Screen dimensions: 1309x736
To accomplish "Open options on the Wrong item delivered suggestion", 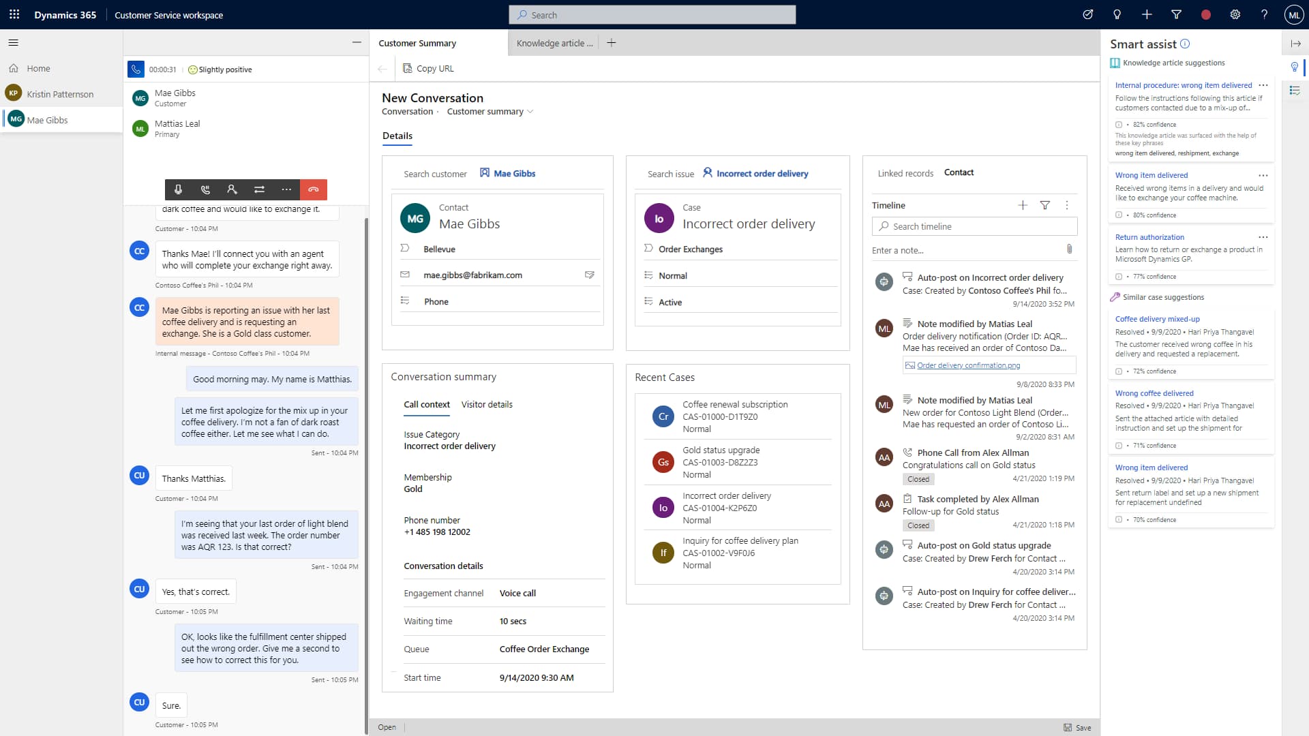I will click(x=1263, y=175).
